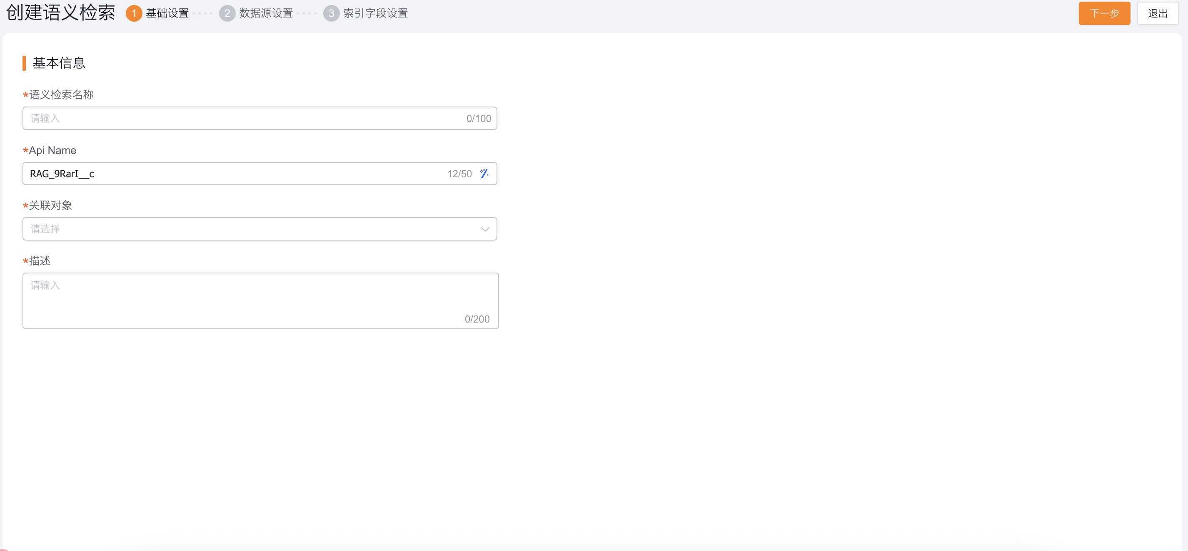Select step 3 索引字段设置

366,13
